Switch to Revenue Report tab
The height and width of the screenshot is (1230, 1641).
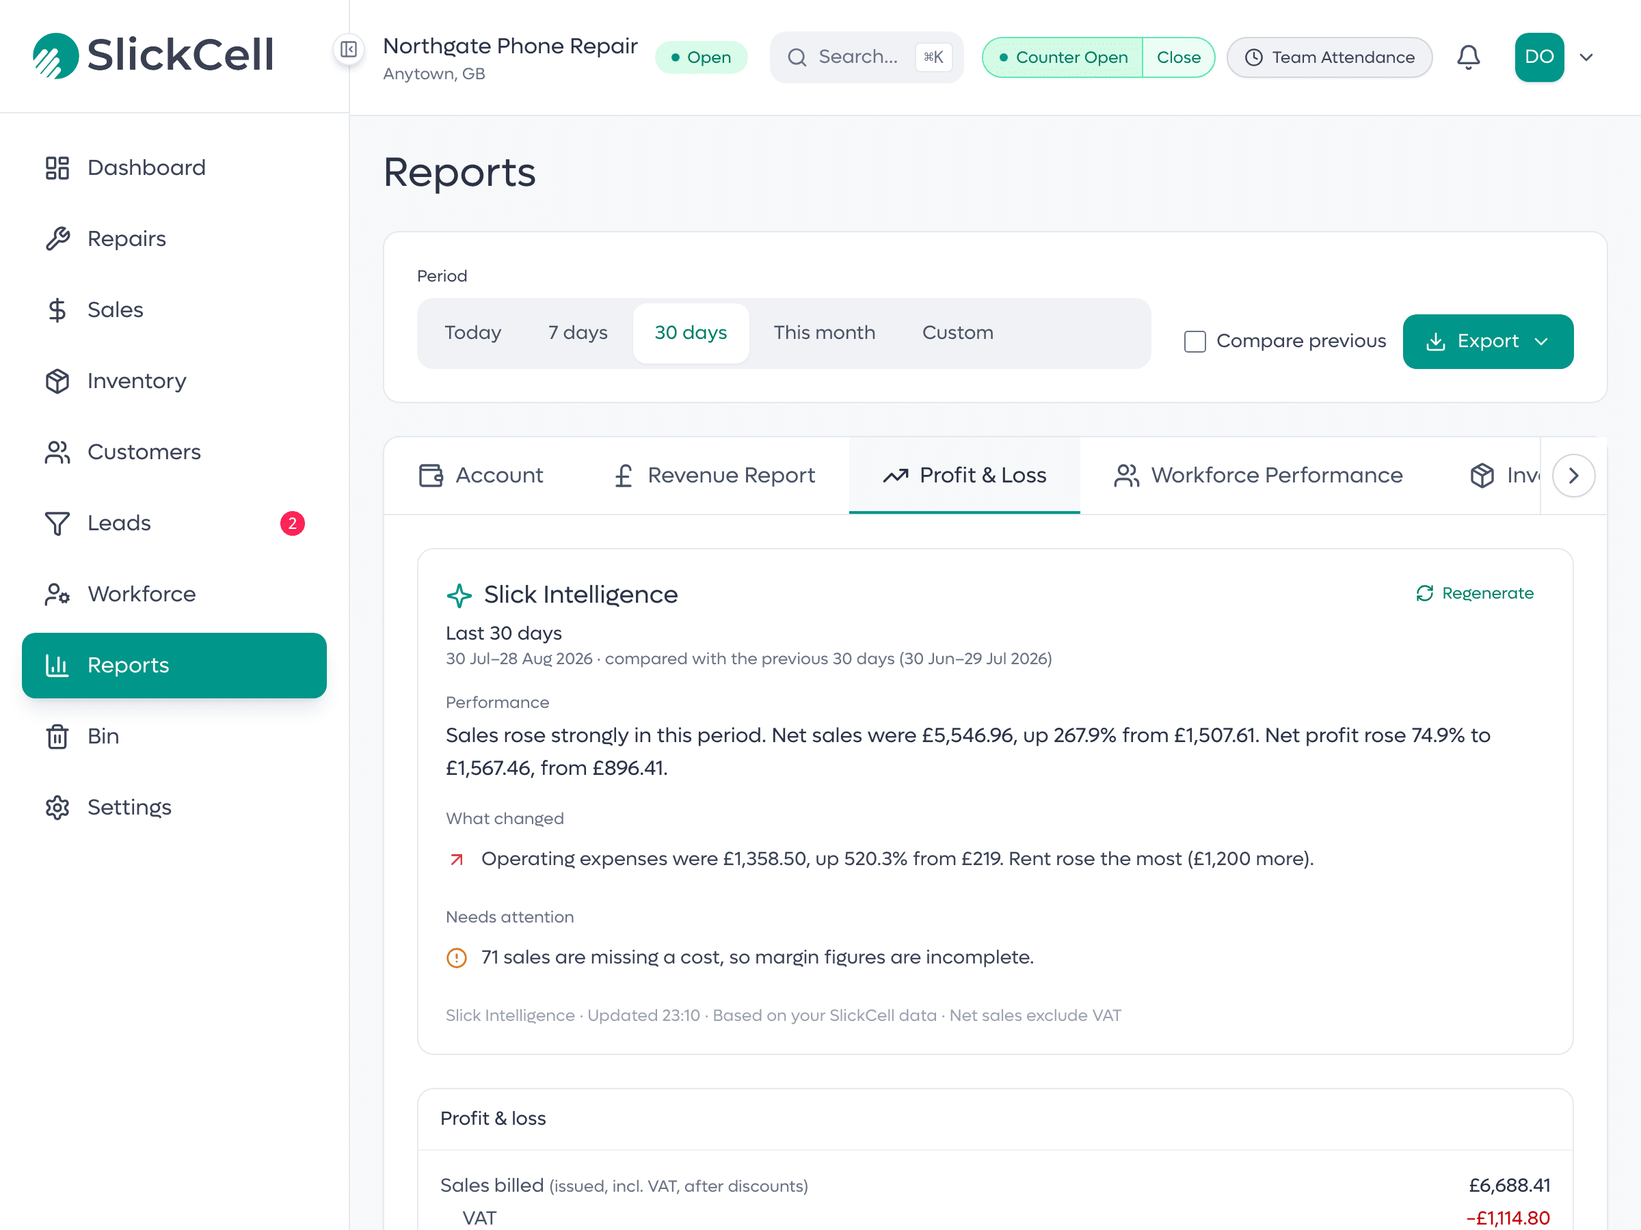[x=715, y=475]
